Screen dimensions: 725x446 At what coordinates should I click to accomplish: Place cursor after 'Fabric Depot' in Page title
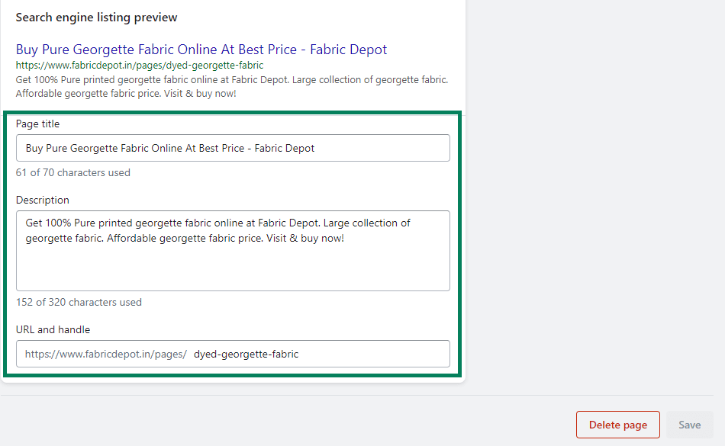tap(315, 148)
